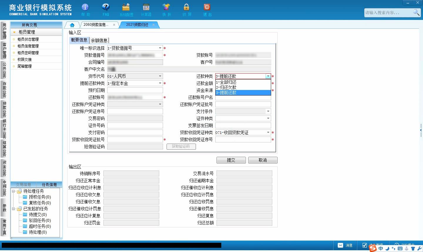
Task: Close the 2021贷款归还 tab
Action: [x=153, y=25]
